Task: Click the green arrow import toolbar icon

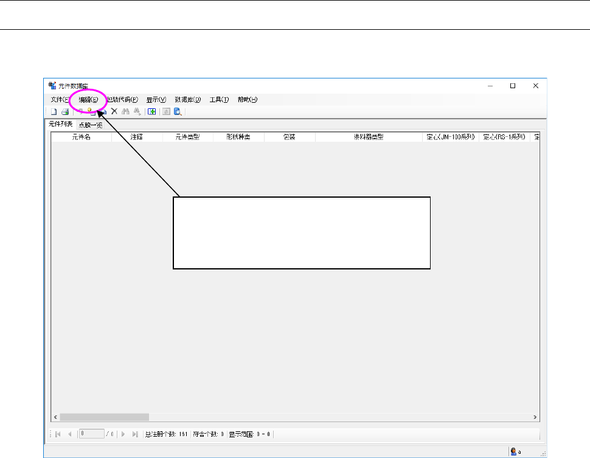Action: [x=151, y=112]
